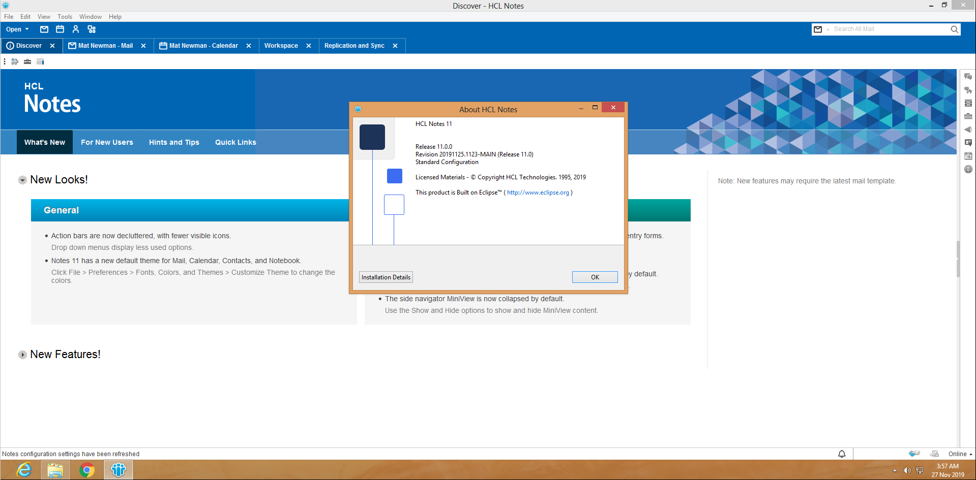The width and height of the screenshot is (976, 480).
Task: Select the Hints and Tips tab
Action: (174, 142)
